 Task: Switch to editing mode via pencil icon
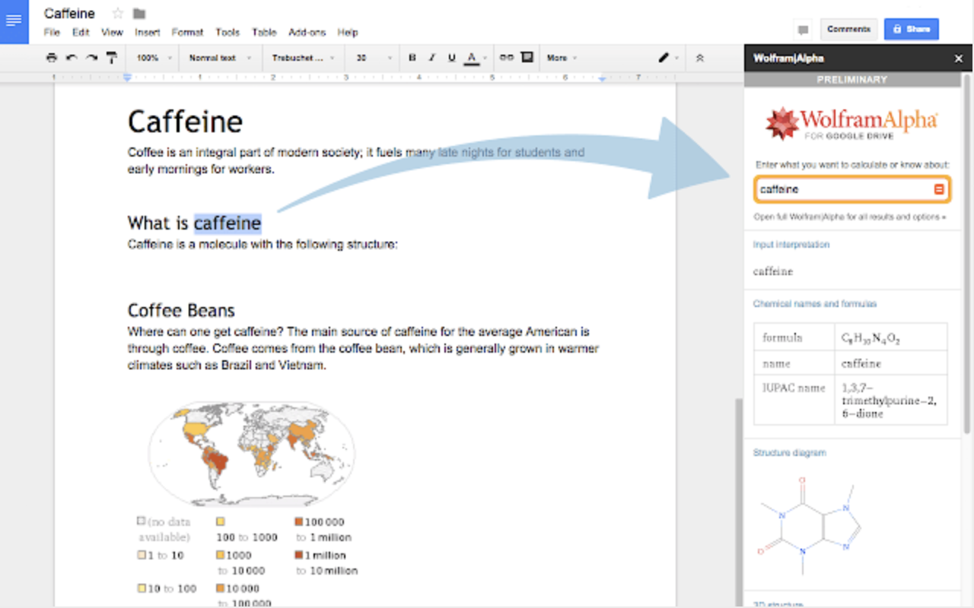(x=663, y=58)
